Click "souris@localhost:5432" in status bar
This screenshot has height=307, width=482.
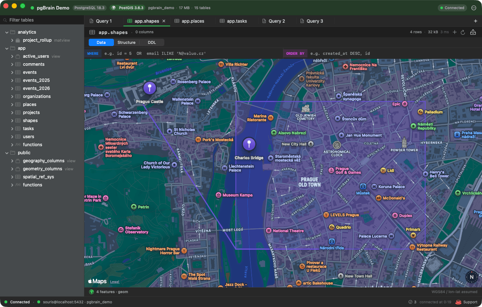click(63, 302)
